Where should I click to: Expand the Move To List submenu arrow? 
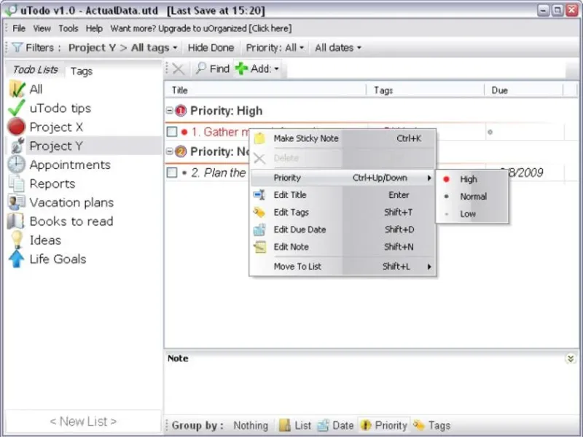(x=429, y=267)
